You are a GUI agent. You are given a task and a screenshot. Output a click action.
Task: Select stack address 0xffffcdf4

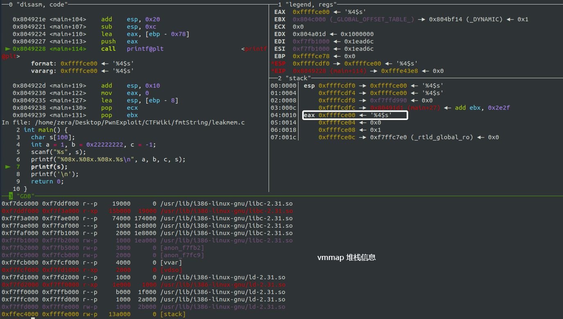pos(337,93)
